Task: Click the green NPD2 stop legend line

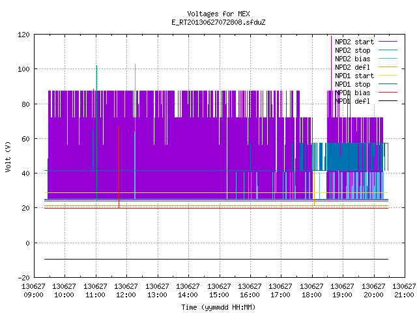Action: tap(388, 50)
